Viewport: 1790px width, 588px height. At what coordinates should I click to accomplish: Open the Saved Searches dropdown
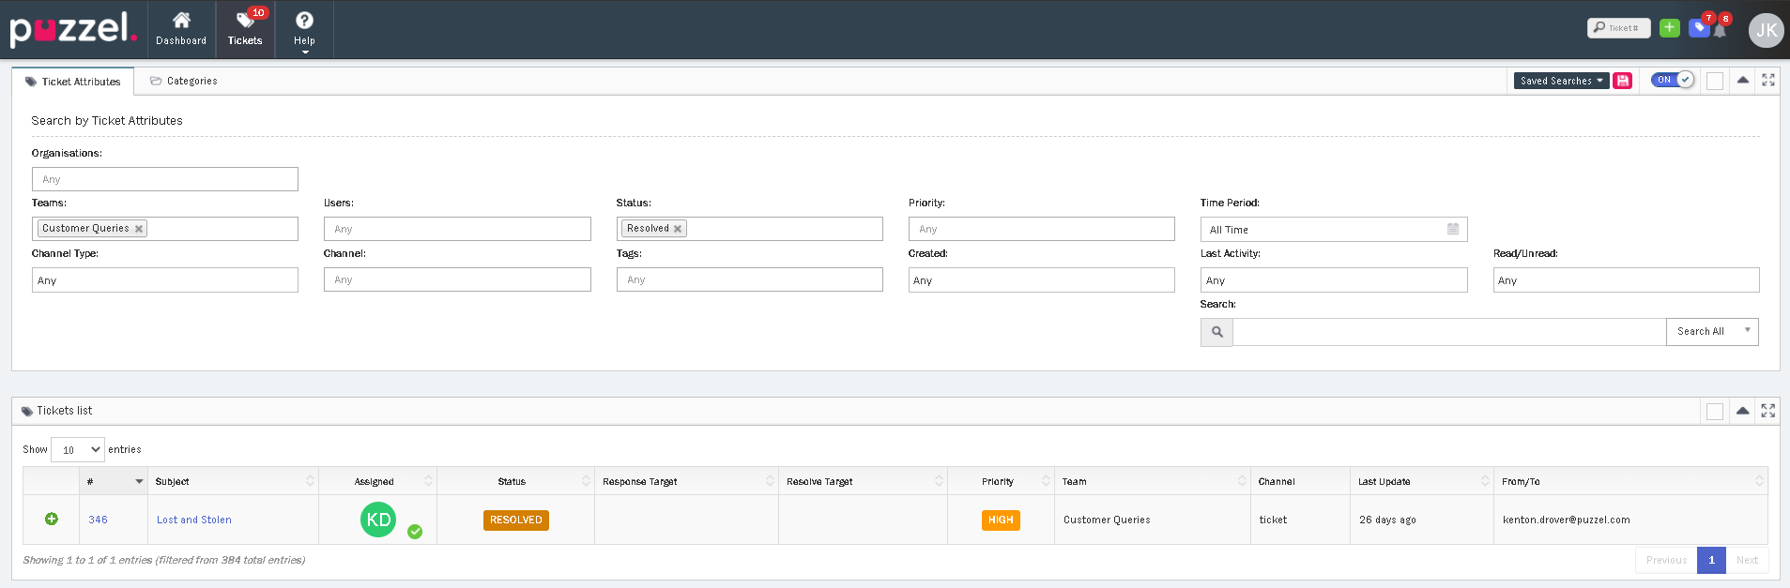pyautogui.click(x=1561, y=81)
